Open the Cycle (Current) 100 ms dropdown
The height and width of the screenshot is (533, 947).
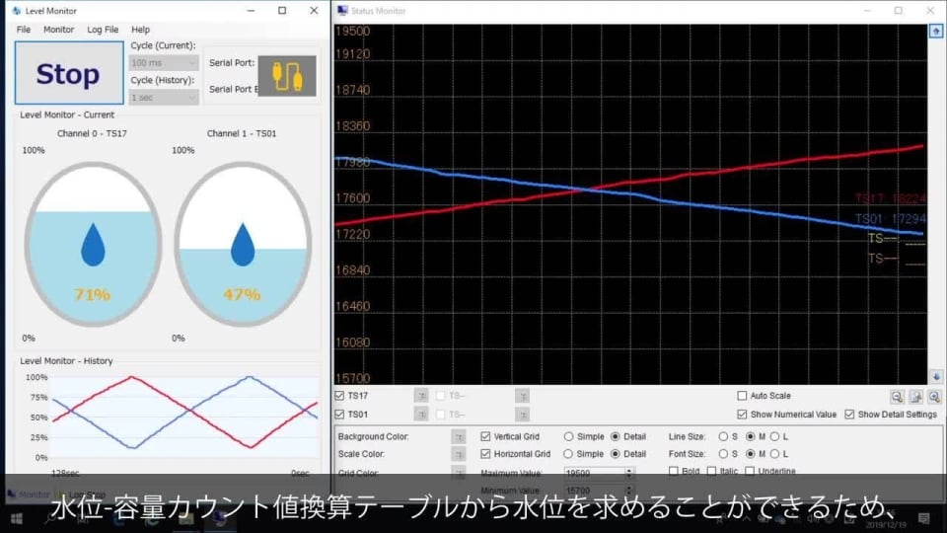coord(163,63)
